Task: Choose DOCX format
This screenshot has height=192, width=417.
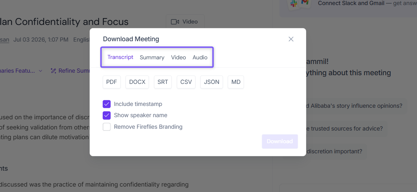Action: 137,82
